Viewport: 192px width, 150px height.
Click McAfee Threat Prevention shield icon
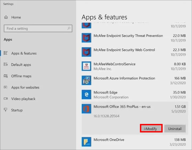tap(87, 38)
